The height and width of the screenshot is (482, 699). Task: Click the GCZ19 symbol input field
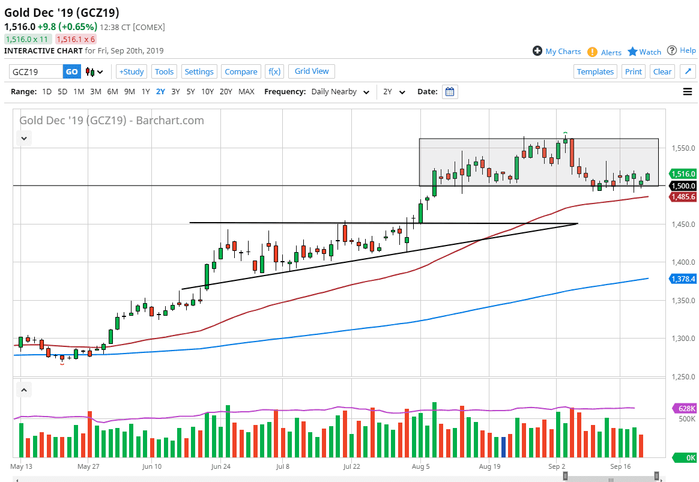[x=36, y=71]
